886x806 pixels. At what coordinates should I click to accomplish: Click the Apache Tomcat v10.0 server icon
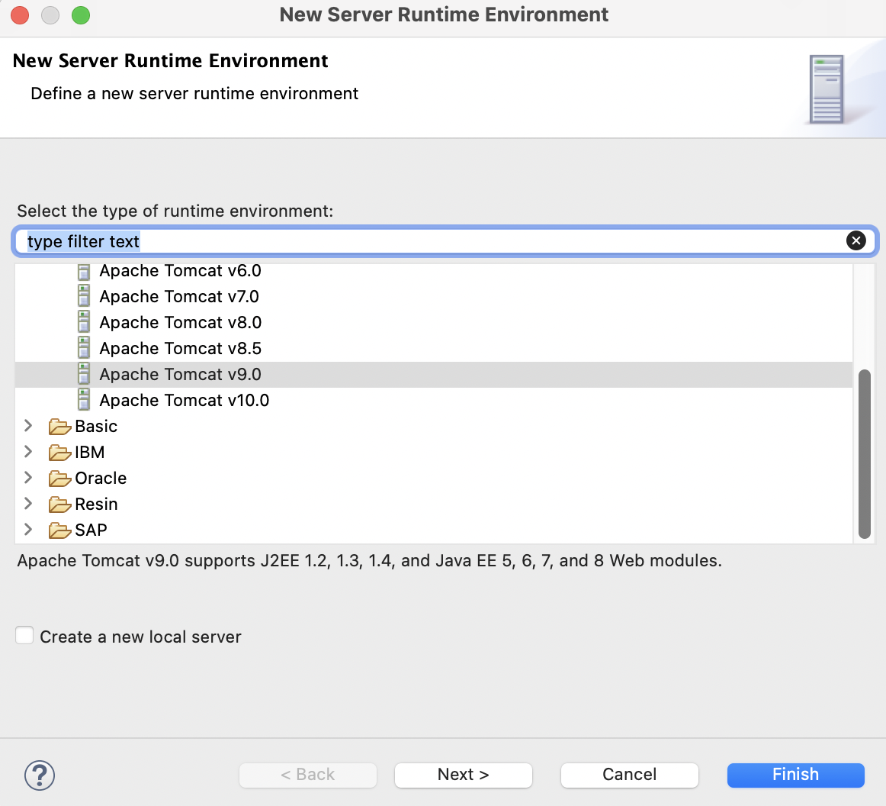(x=84, y=401)
